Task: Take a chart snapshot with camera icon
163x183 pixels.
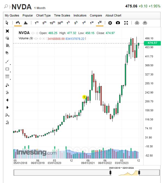Action: pos(118,23)
